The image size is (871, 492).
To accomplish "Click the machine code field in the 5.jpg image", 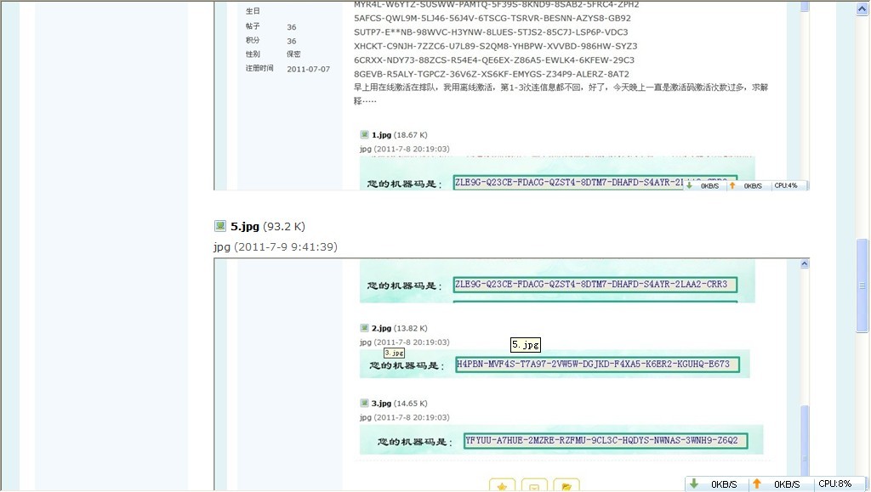I will click(x=595, y=284).
